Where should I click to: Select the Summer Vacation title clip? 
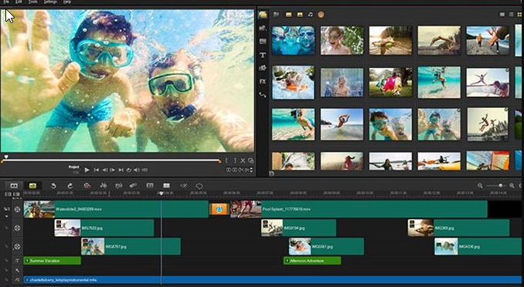tap(52, 261)
